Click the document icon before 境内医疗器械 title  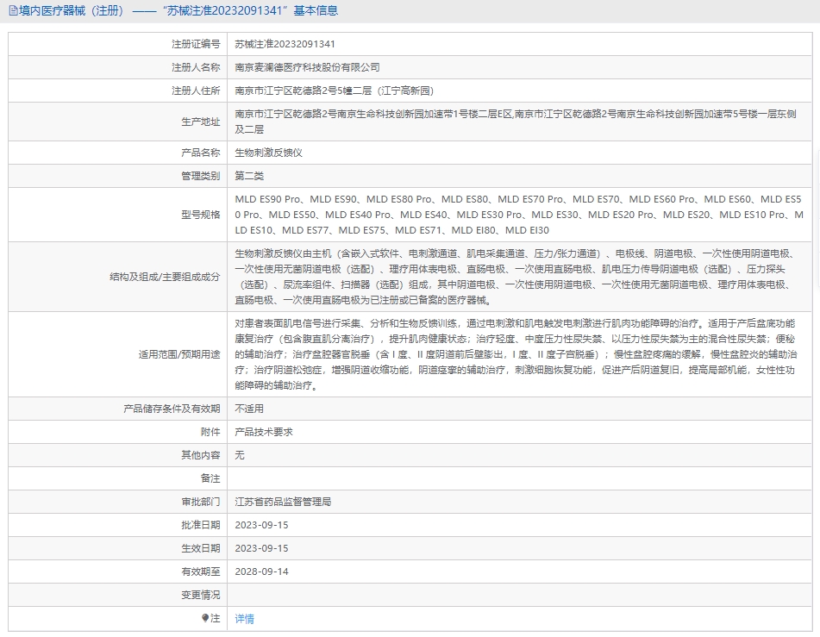[13, 10]
